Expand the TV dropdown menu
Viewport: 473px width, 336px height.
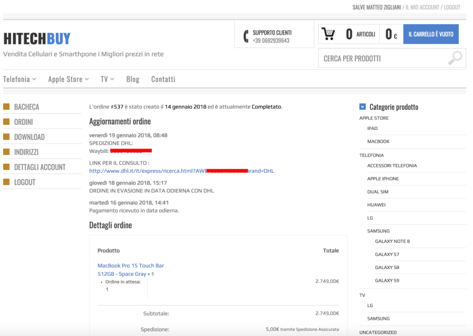coord(107,79)
